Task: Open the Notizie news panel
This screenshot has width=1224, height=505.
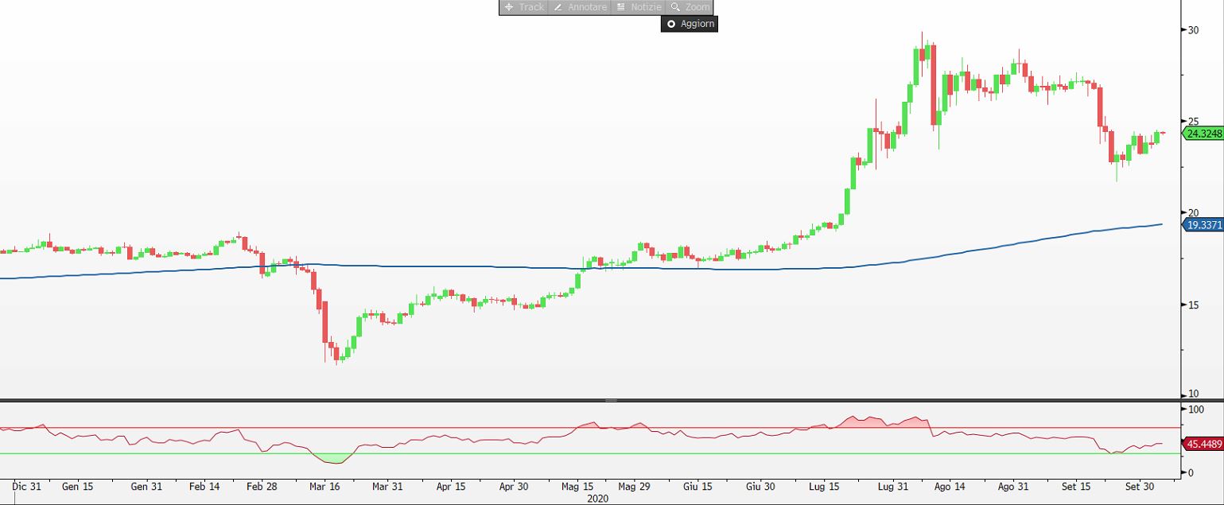Action: [x=638, y=7]
